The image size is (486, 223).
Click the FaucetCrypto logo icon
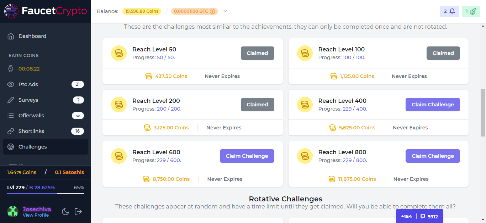coord(11,11)
